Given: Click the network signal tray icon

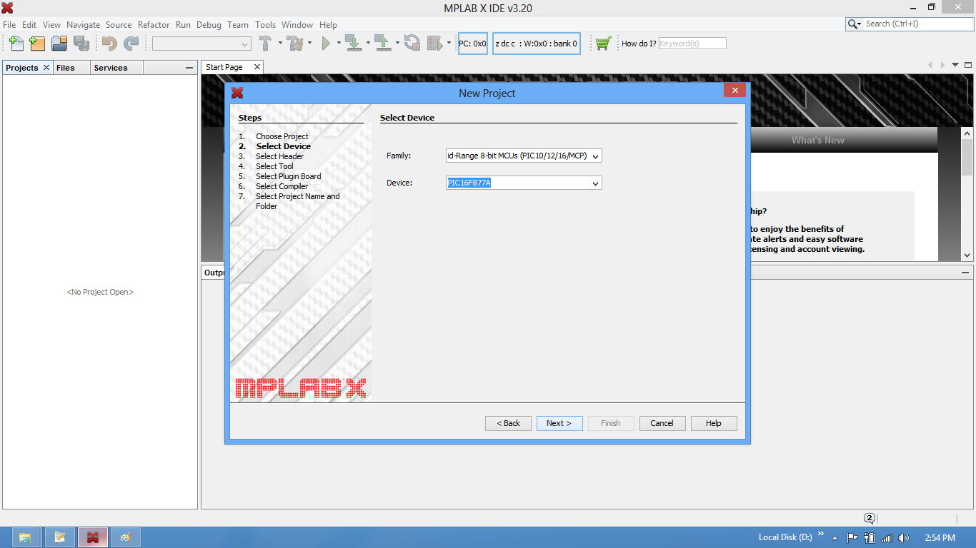Looking at the screenshot, I should (x=887, y=538).
